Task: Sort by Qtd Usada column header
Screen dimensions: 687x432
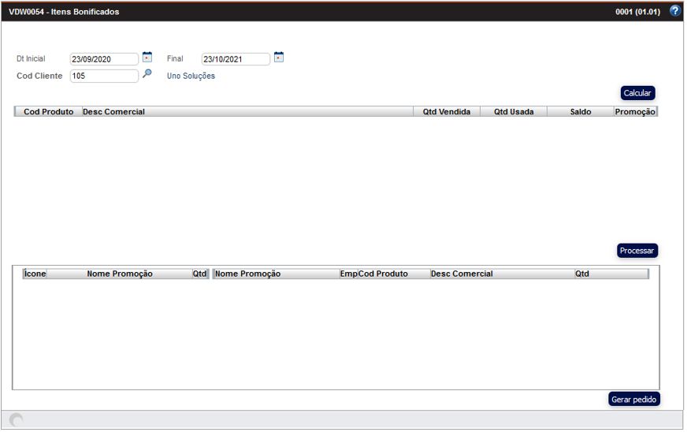Action: [514, 112]
